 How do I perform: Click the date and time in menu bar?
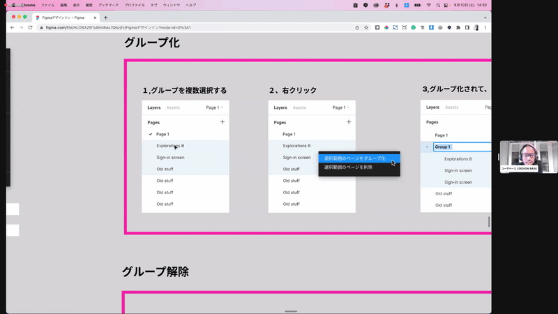470,5
